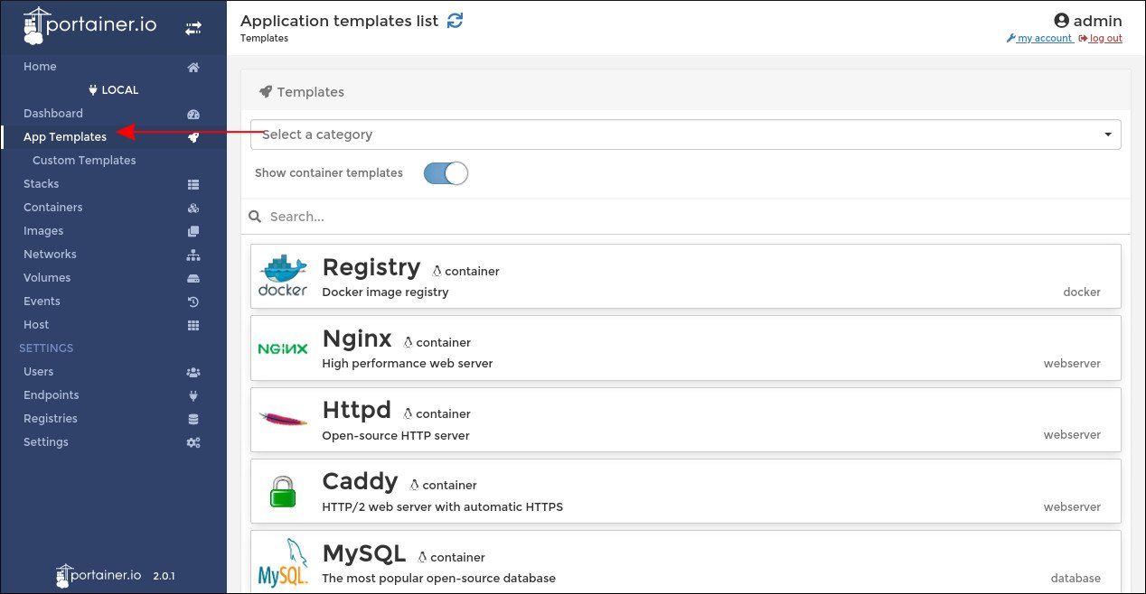
Task: Click the template Search field
Action: coord(687,217)
